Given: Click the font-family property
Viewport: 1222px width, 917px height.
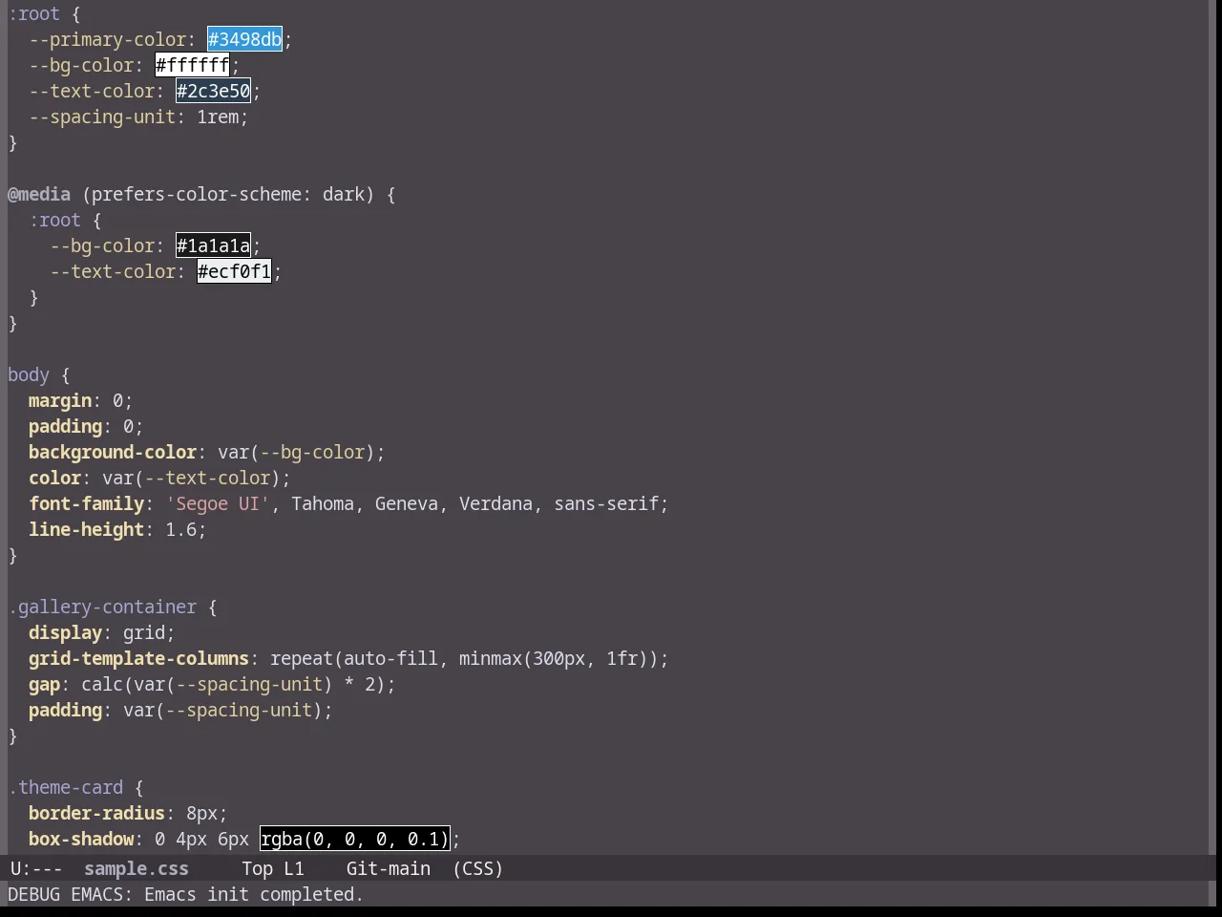Looking at the screenshot, I should (x=87, y=503).
